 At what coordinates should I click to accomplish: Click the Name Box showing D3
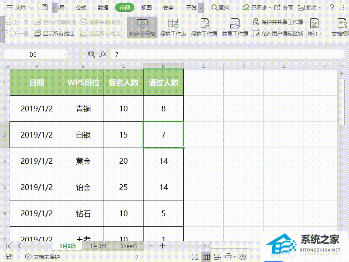pos(33,55)
